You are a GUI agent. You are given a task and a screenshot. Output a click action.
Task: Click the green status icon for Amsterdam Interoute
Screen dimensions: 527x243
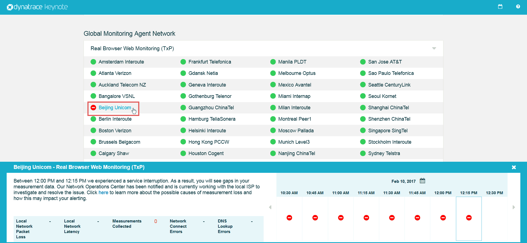[x=93, y=62]
